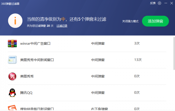Click the 共为您过滤弹窗 20 次 summary text
The image size is (175, 111).
click(x=40, y=26)
